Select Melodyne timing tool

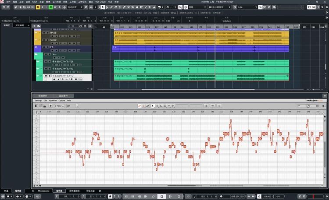pos(169,106)
